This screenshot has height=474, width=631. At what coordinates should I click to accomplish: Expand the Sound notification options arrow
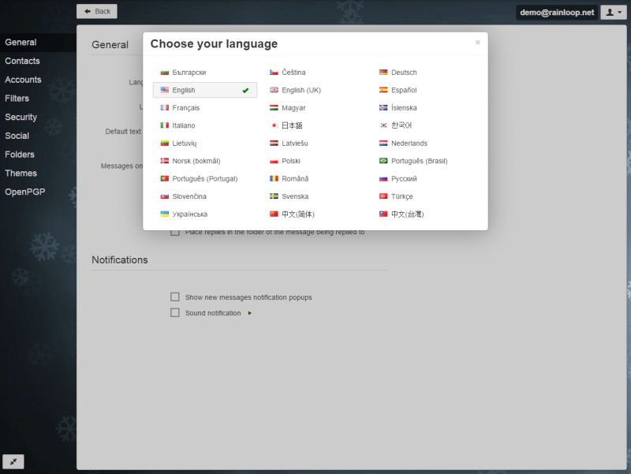[250, 312]
